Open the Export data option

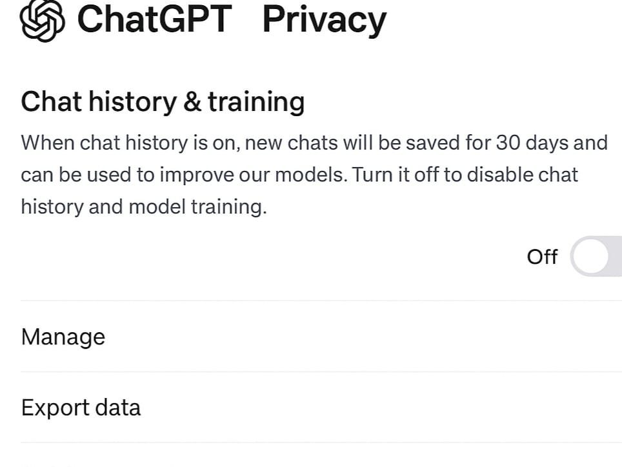pyautogui.click(x=321, y=408)
